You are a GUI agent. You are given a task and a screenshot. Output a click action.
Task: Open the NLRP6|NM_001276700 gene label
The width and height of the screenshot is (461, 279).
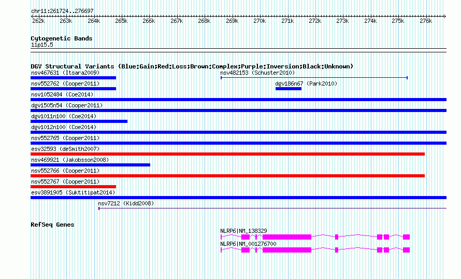(x=249, y=244)
